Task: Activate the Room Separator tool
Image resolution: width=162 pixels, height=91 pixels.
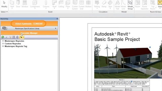Action: [x=145, y=5]
